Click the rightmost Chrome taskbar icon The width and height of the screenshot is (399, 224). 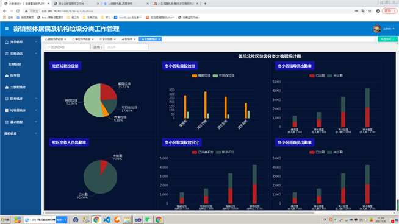point(159,219)
